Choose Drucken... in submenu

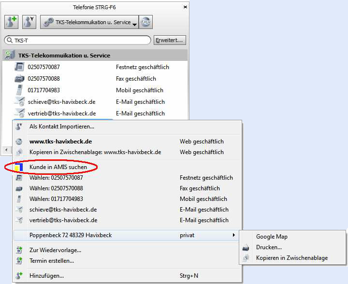(x=292, y=247)
